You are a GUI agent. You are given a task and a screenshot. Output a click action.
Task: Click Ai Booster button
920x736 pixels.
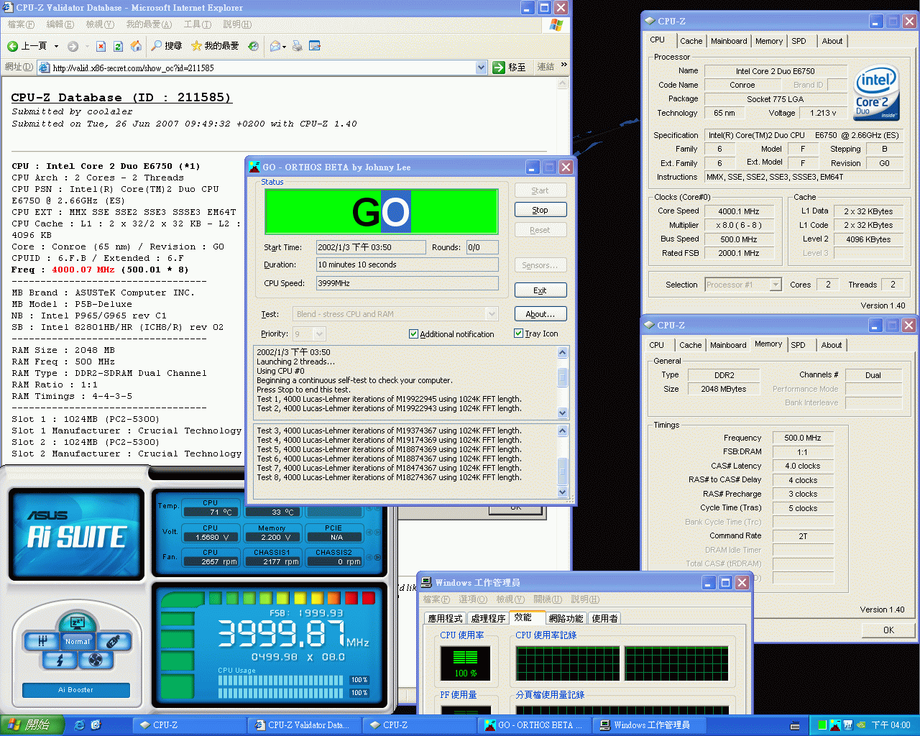pyautogui.click(x=76, y=690)
